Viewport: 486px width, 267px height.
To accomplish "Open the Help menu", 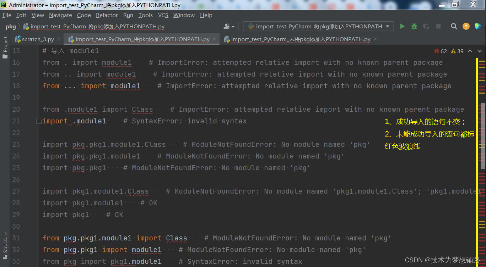I will (206, 15).
